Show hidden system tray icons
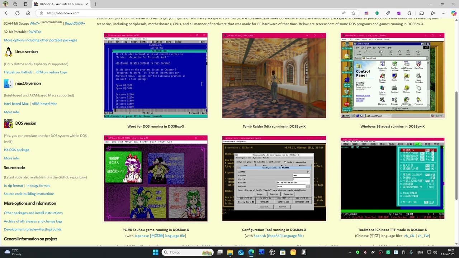Screen dimensions: 459x258 pos(350,252)
